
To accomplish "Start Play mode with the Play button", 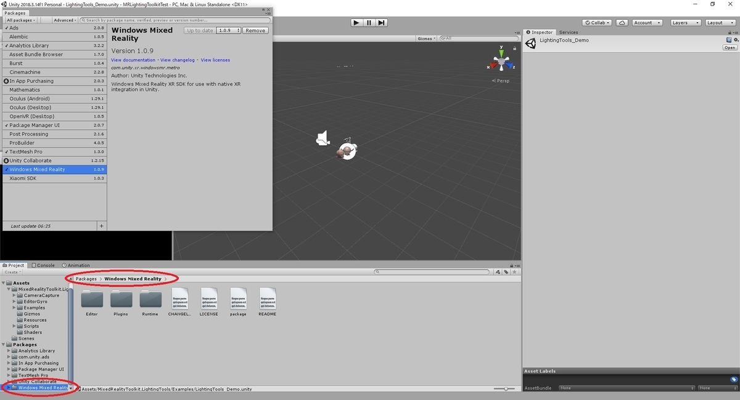I will pyautogui.click(x=356, y=23).
